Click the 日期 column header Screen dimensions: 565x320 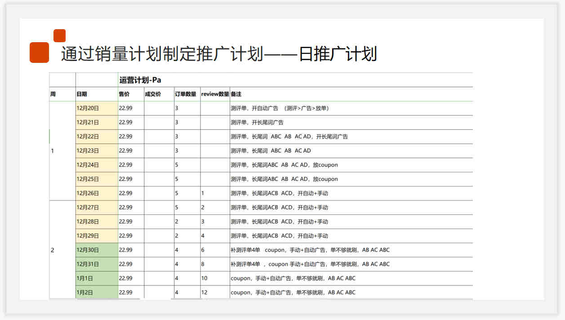82,94
